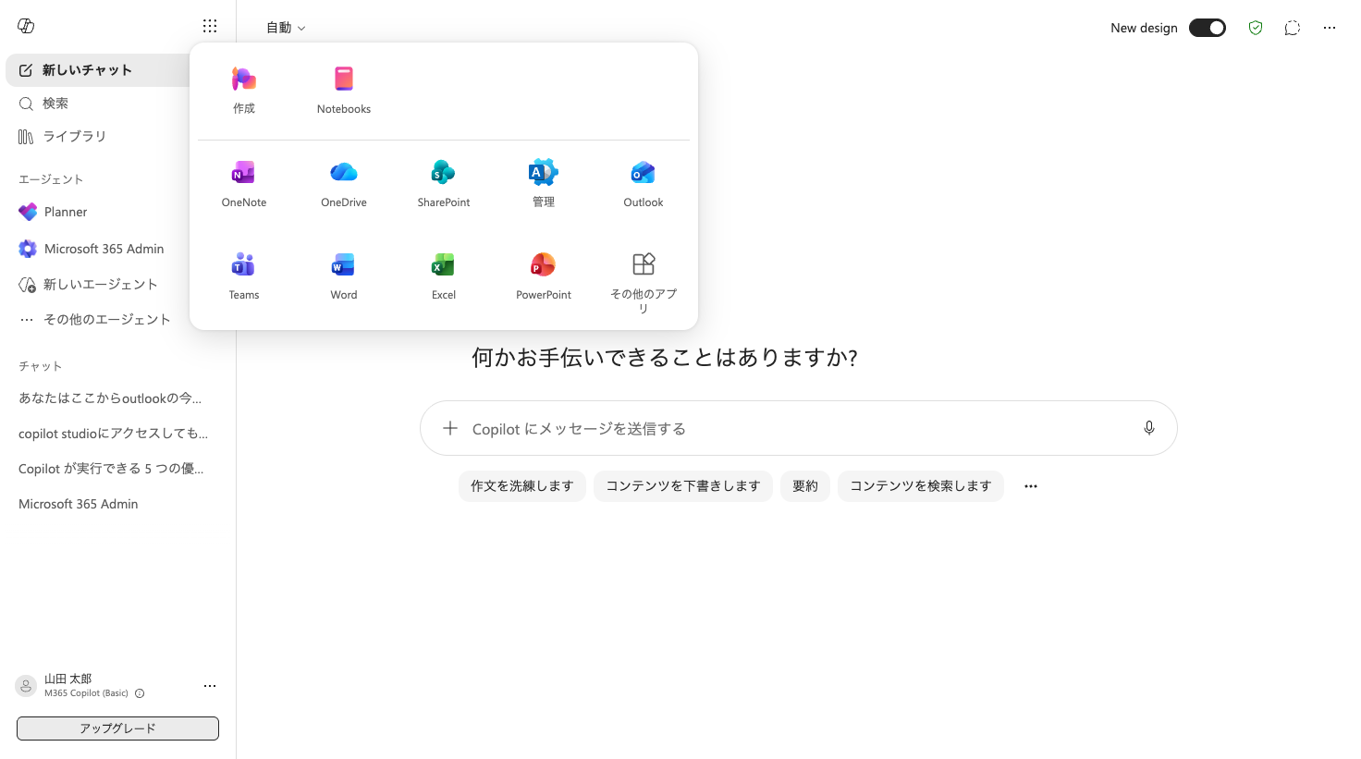Choose the コンテンツを検索します suggestion
Image resolution: width=1361 pixels, height=759 pixels.
pos(921,486)
